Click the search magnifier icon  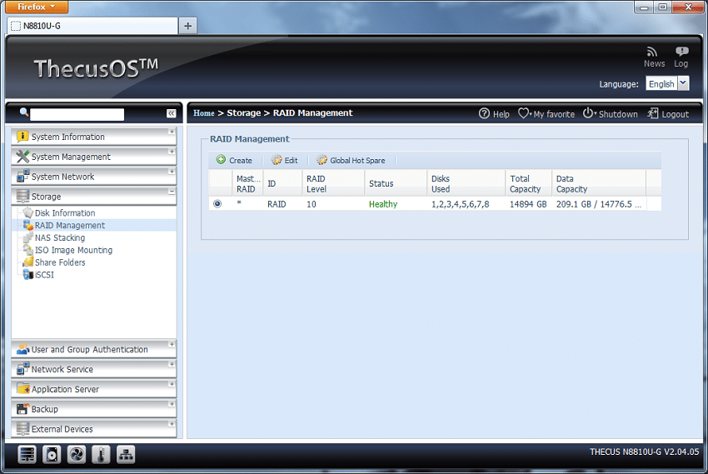coord(24,112)
